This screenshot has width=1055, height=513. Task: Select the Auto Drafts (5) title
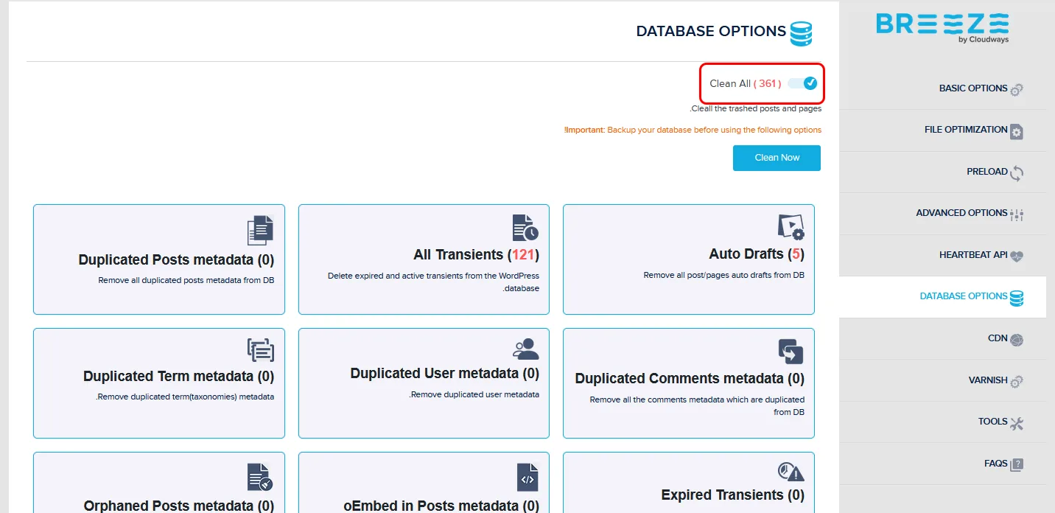[757, 254]
